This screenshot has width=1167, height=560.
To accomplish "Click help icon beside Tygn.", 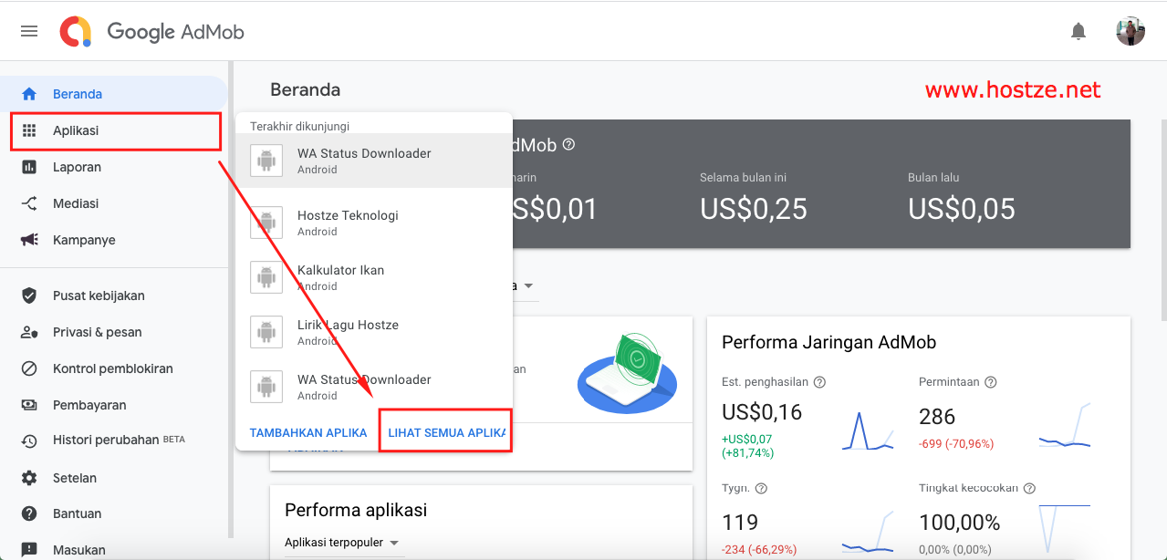I will click(761, 489).
